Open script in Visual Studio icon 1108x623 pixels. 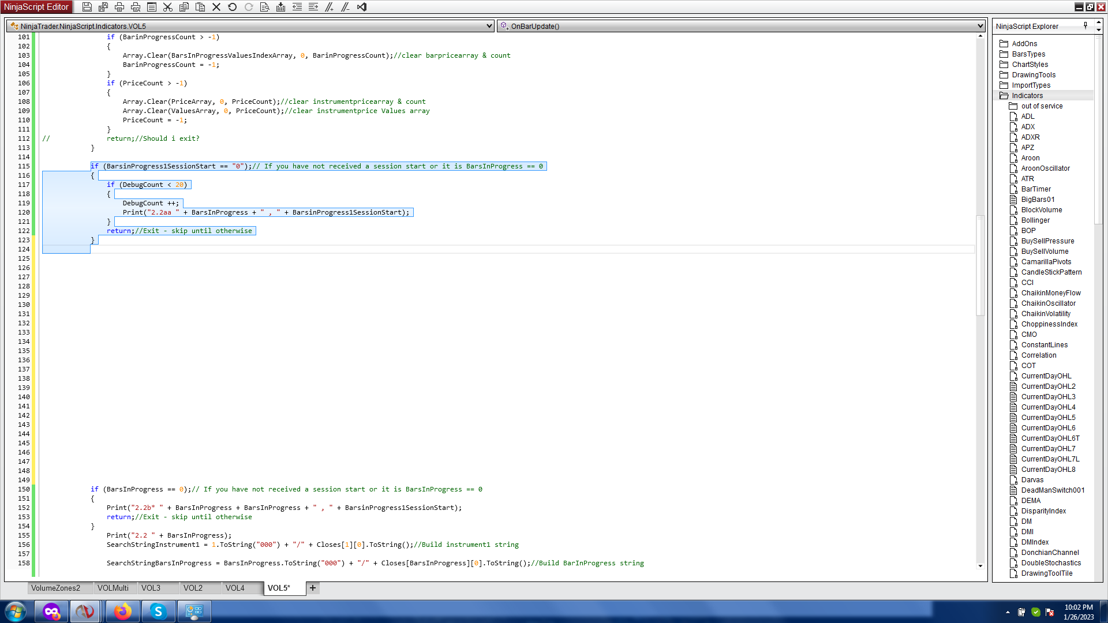point(362,7)
